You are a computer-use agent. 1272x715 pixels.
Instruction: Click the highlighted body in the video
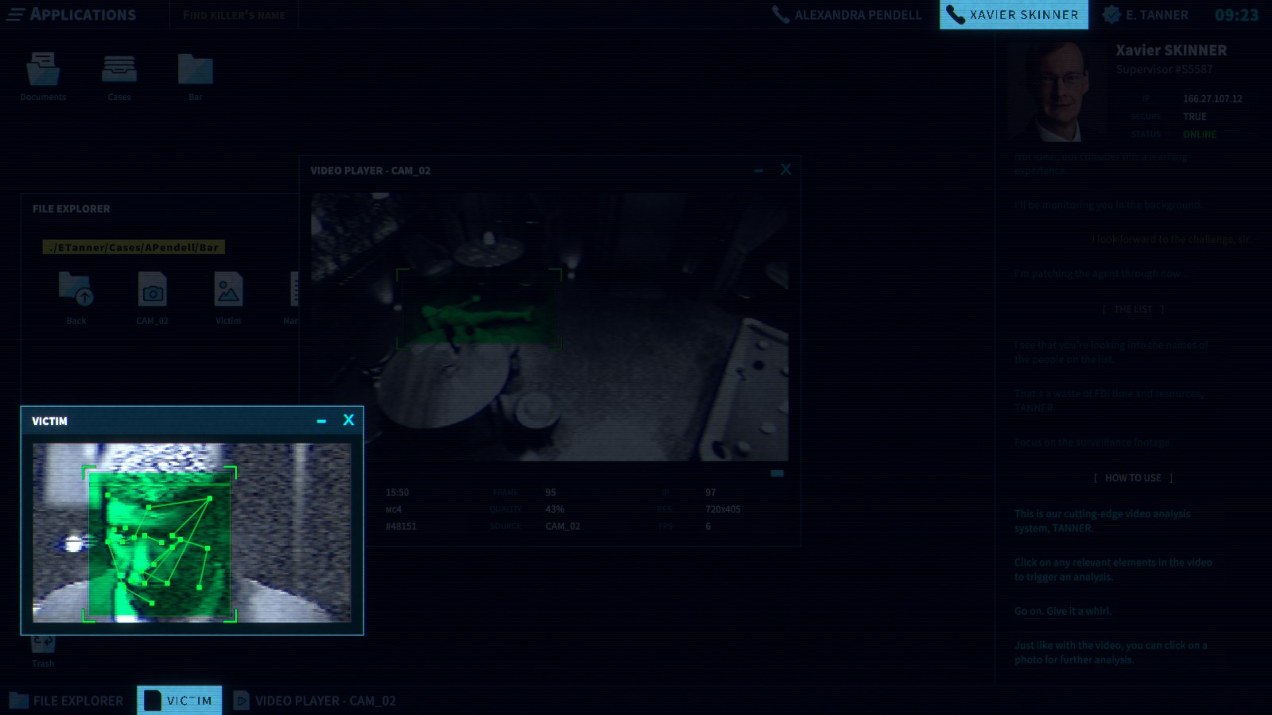click(479, 309)
